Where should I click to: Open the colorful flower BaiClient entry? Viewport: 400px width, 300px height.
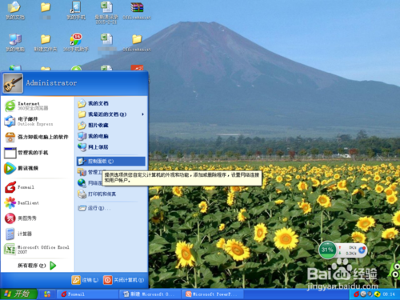tap(22, 203)
